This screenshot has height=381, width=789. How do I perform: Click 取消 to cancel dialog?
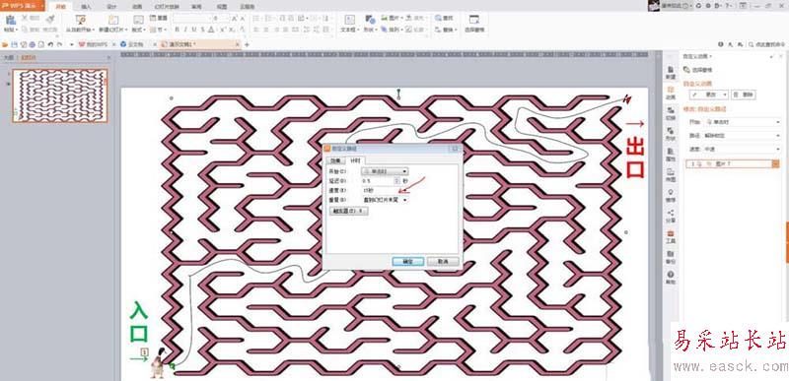(442, 262)
